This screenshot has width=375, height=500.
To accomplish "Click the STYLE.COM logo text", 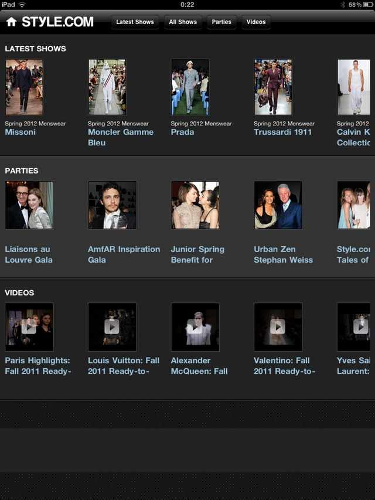I will 57,22.
